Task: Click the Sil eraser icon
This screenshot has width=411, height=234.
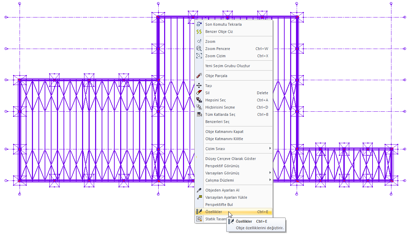Action: click(199, 93)
